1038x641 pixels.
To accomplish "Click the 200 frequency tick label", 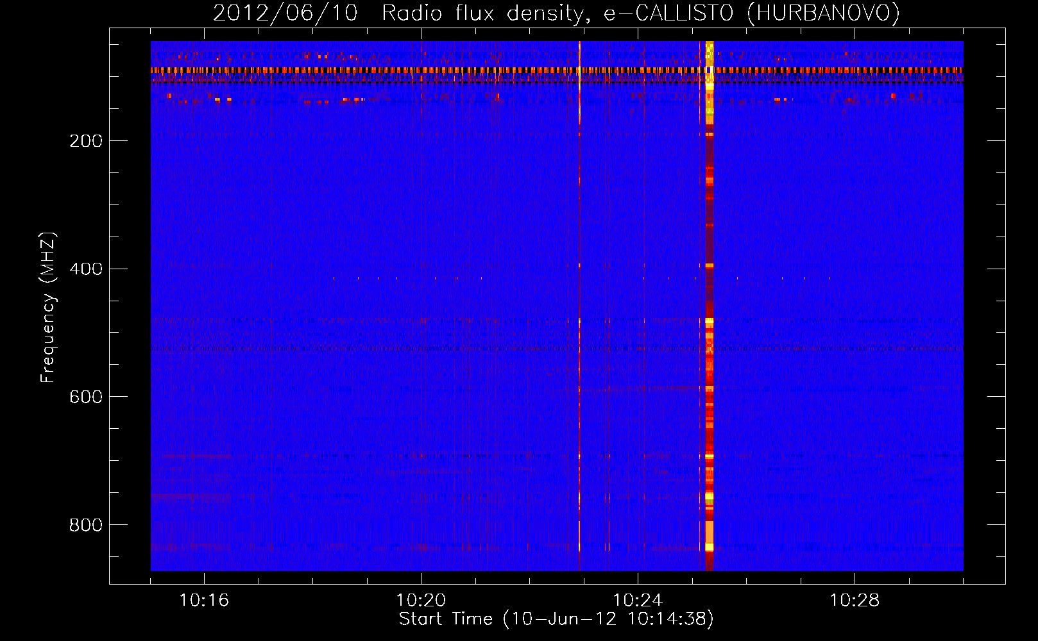I will (86, 141).
